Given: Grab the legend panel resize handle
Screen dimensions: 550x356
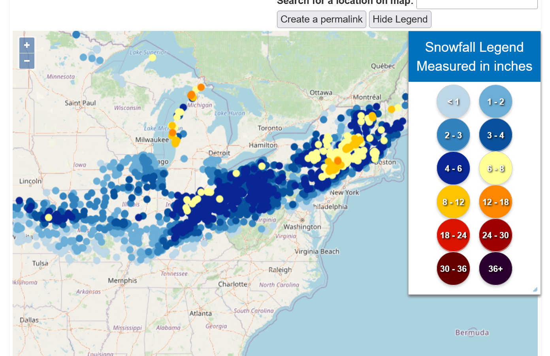Looking at the screenshot, I should [535, 290].
